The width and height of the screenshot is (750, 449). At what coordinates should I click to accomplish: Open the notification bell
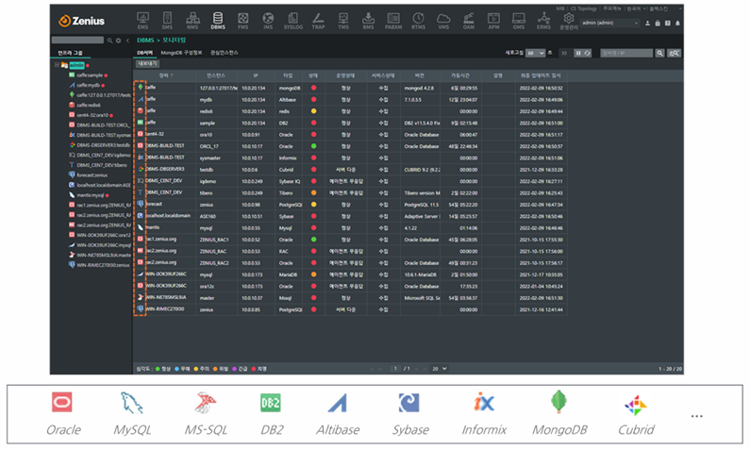(677, 23)
